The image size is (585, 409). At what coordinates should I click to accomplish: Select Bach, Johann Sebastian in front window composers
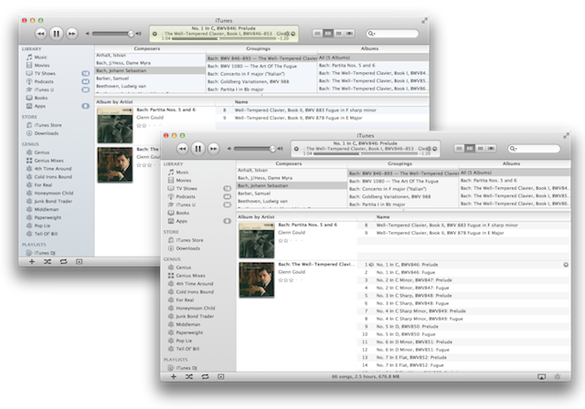click(292, 185)
